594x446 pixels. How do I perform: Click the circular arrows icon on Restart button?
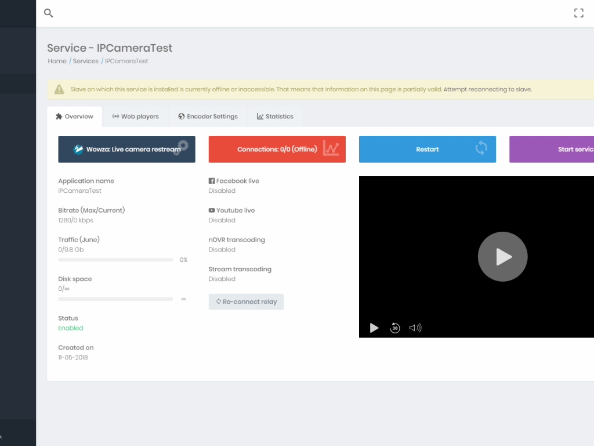[481, 149]
